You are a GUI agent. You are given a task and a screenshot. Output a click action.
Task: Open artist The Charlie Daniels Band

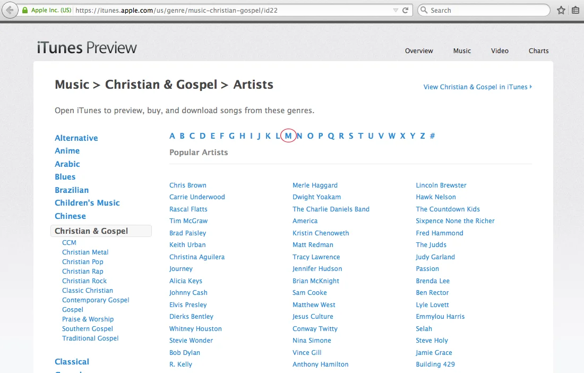point(331,209)
